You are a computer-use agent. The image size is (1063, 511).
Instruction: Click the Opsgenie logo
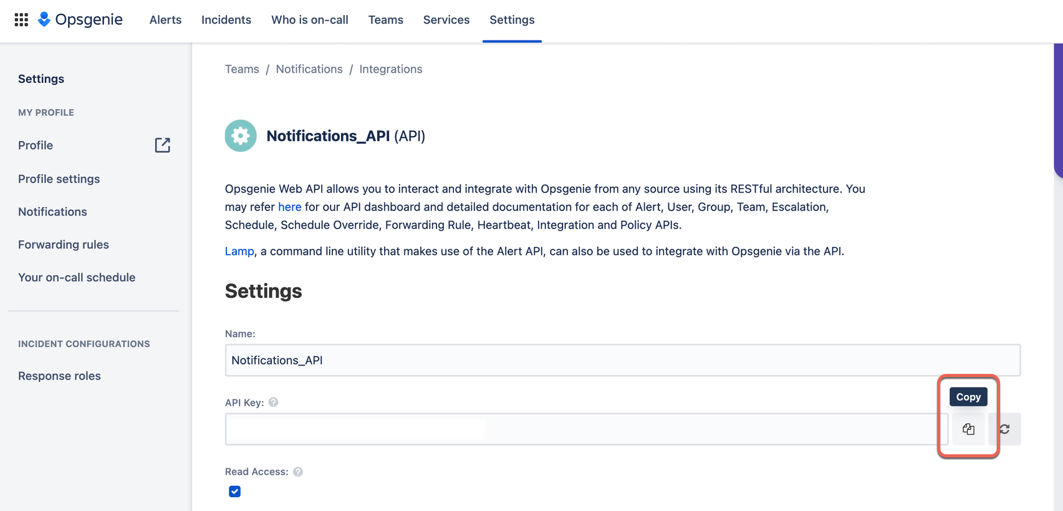coord(80,19)
